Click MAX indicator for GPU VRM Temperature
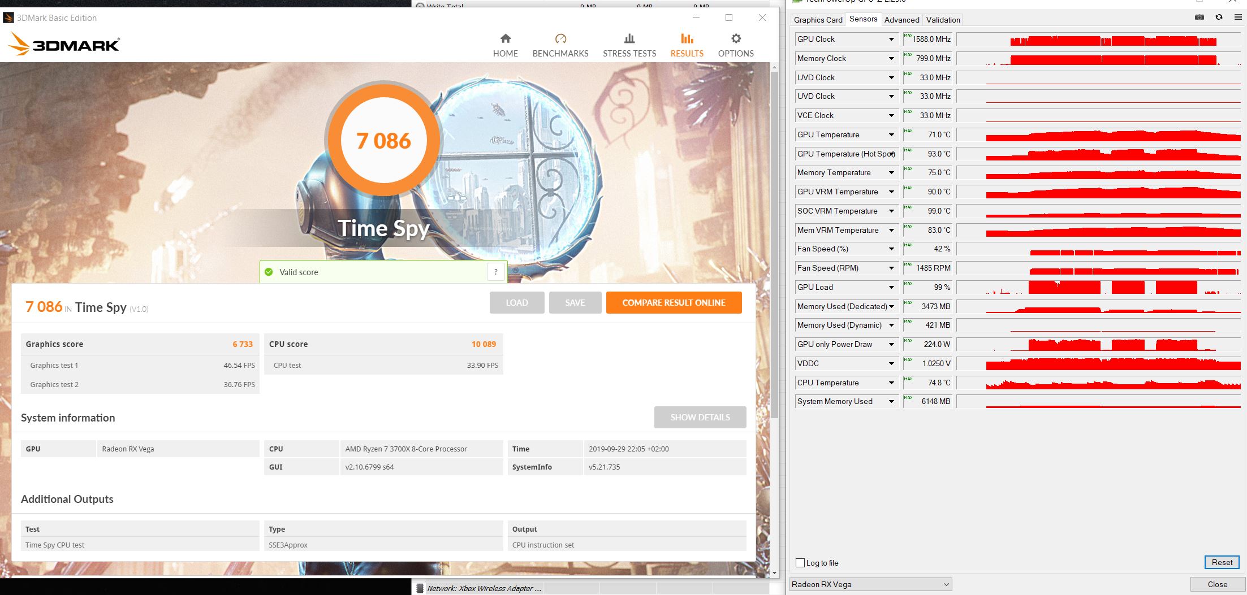The width and height of the screenshot is (1247, 595). point(908,188)
